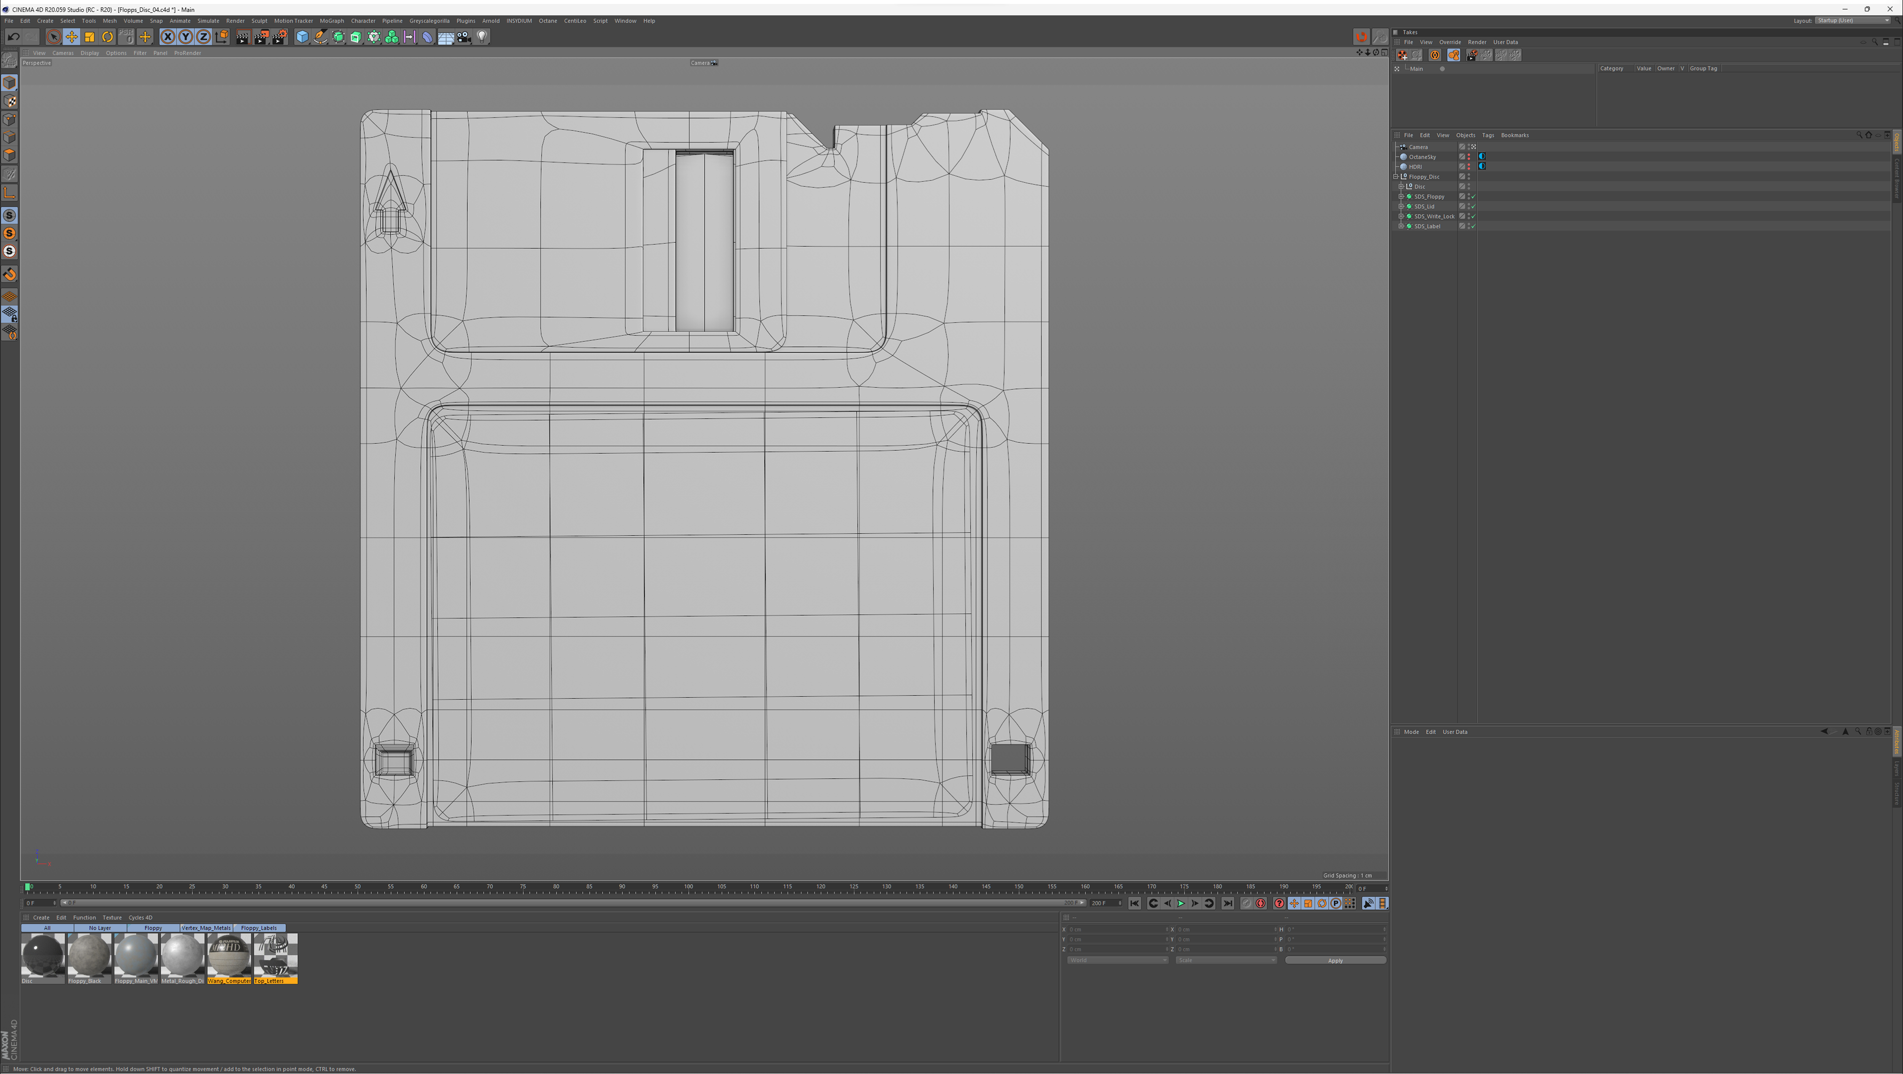
Task: Toggle the X axis lock
Action: click(168, 37)
